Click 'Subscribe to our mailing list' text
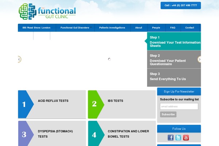Viewport: 219px width, 146px height. tap(179, 99)
